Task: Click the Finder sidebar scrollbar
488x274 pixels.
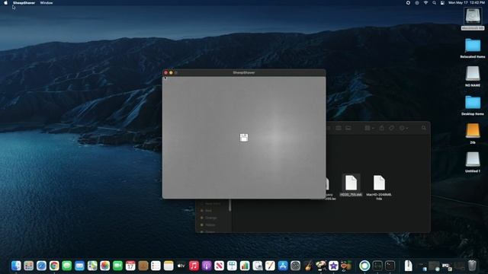Action: [230, 205]
